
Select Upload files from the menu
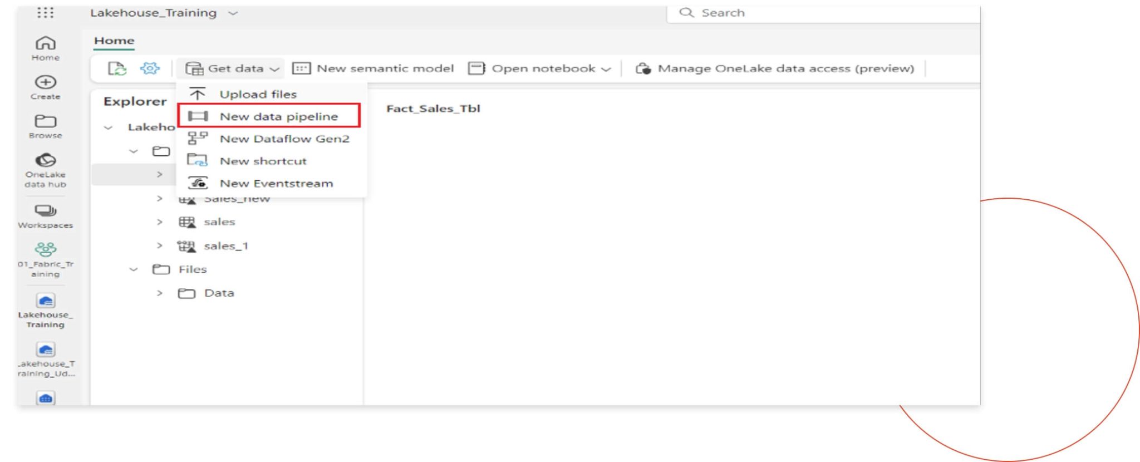click(x=271, y=94)
